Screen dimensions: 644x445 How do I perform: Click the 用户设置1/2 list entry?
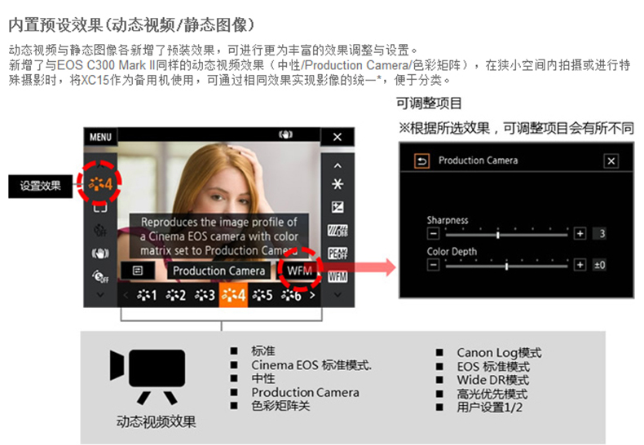490,408
